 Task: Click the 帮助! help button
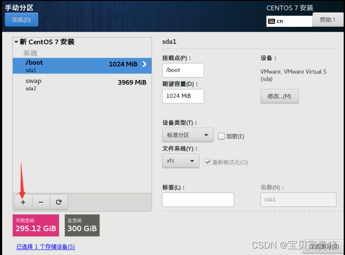pos(328,20)
